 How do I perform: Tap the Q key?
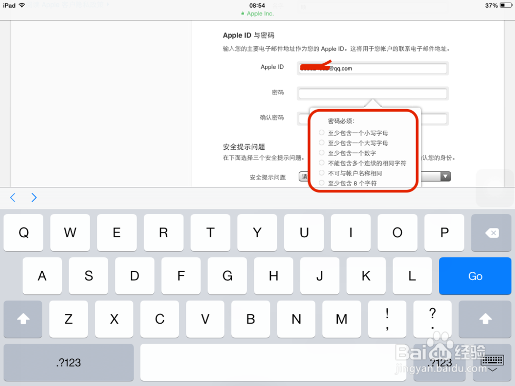coord(23,233)
